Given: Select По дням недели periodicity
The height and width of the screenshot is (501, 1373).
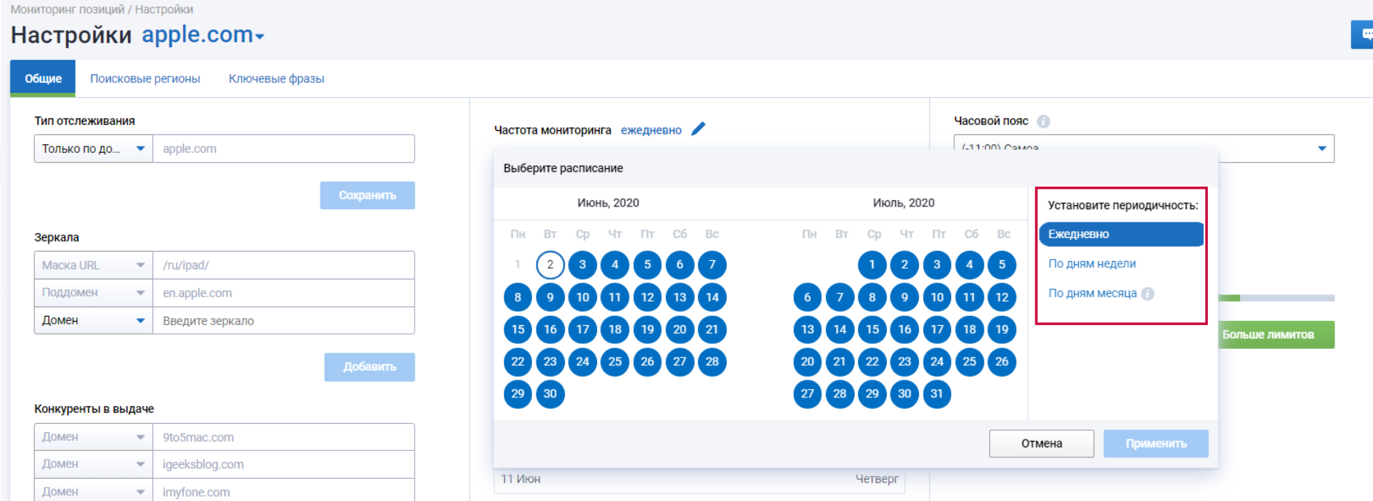Looking at the screenshot, I should click(1092, 264).
